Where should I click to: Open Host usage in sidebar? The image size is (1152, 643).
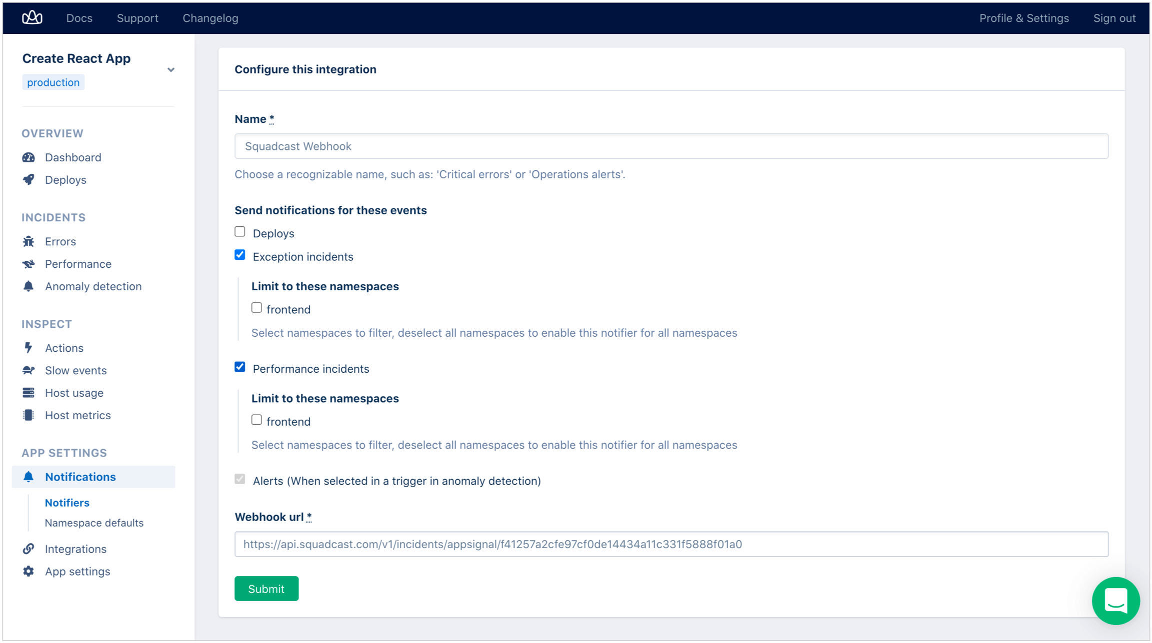[74, 393]
